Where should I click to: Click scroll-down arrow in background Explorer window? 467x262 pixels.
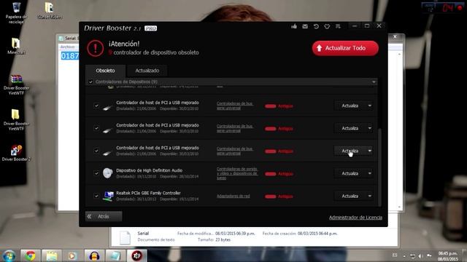click(x=399, y=207)
